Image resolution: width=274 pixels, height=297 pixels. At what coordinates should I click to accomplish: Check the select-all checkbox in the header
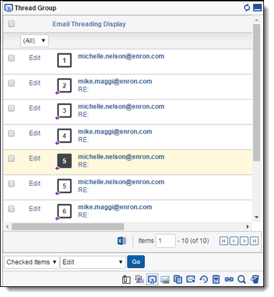pos(11,23)
